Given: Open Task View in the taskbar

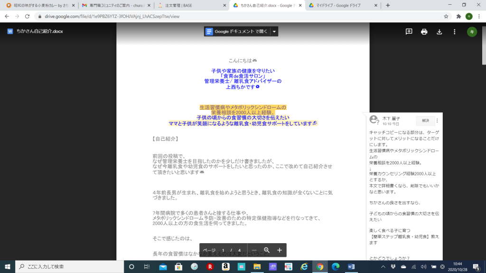Looking at the screenshot, I should tap(147, 266).
